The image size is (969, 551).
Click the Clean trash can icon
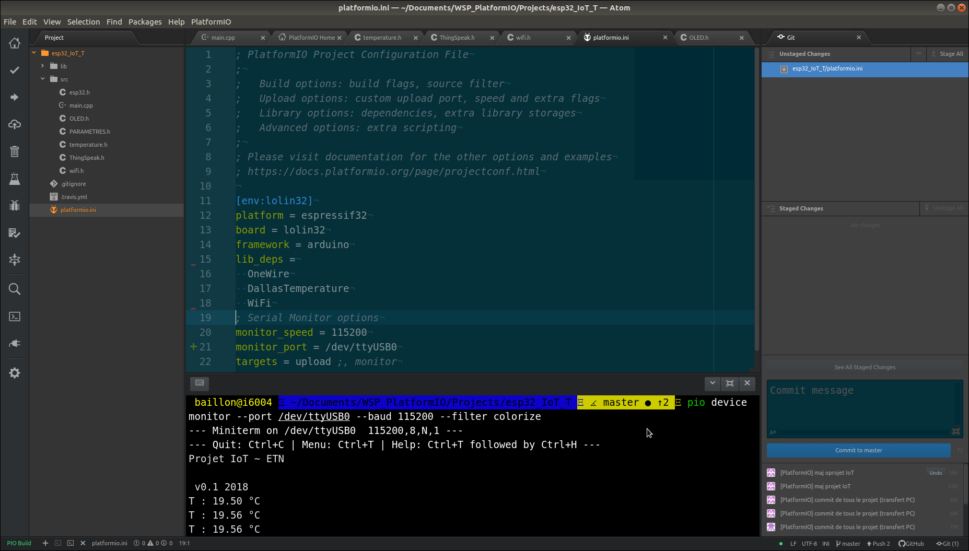(15, 151)
